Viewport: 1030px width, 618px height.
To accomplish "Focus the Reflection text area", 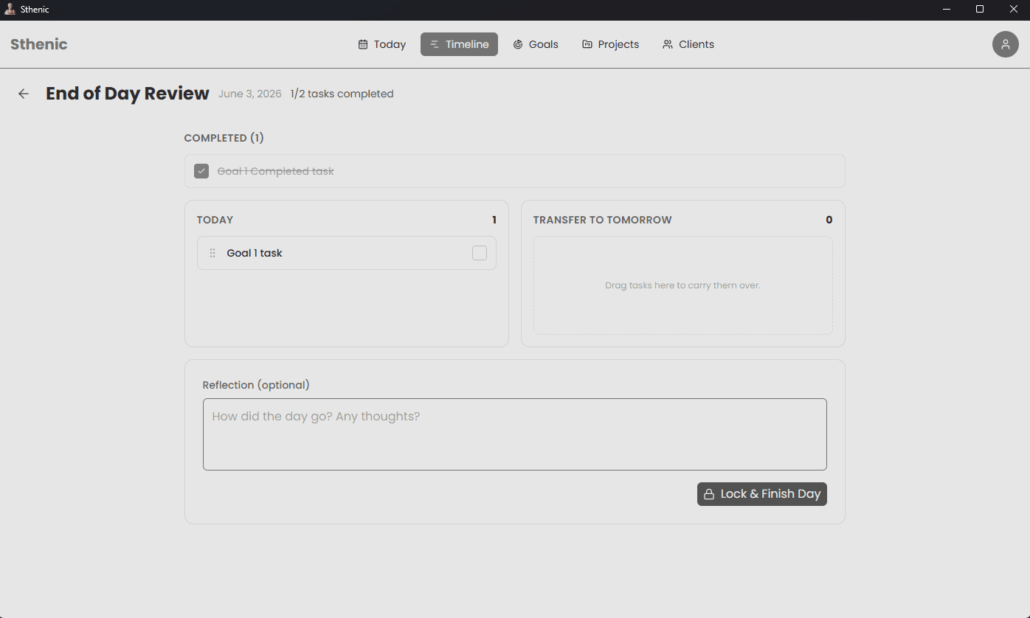I will (515, 434).
